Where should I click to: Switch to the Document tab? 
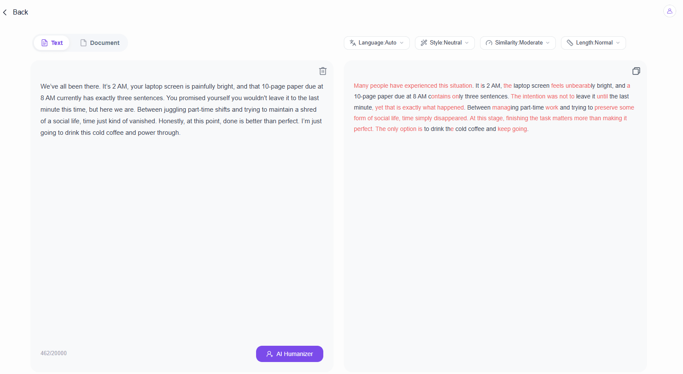[x=100, y=43]
